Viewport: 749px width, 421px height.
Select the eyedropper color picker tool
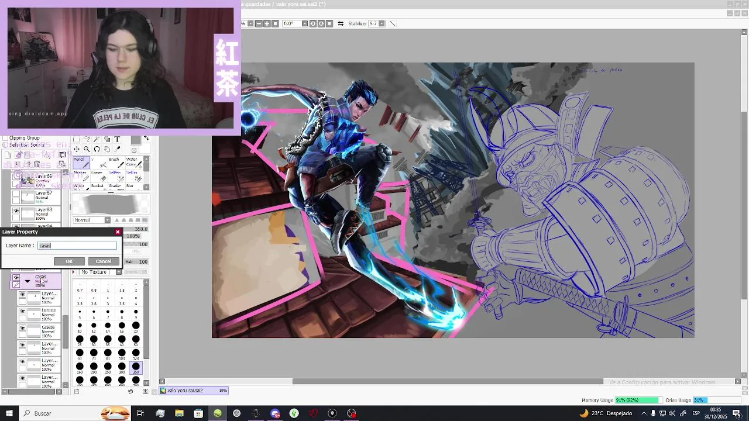[x=117, y=149]
